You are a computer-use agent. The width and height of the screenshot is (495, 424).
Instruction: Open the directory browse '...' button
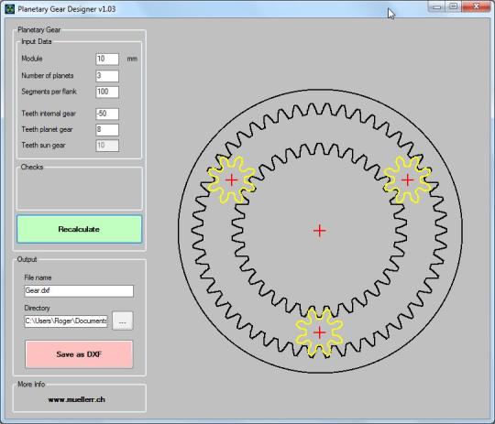[x=123, y=321]
